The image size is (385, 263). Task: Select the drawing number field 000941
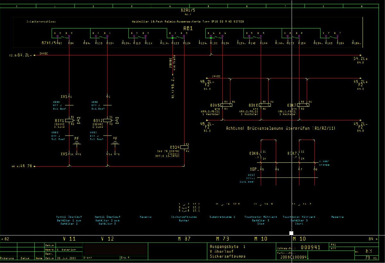(x=310, y=247)
